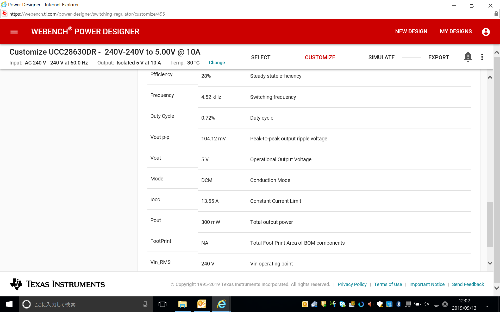Click the Send Feedback link
Viewport: 500px width, 312px height.
468,284
